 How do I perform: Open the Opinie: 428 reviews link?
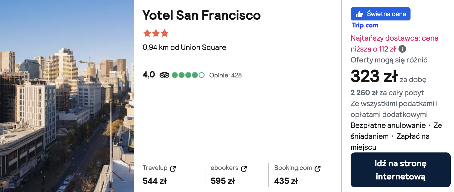click(225, 75)
